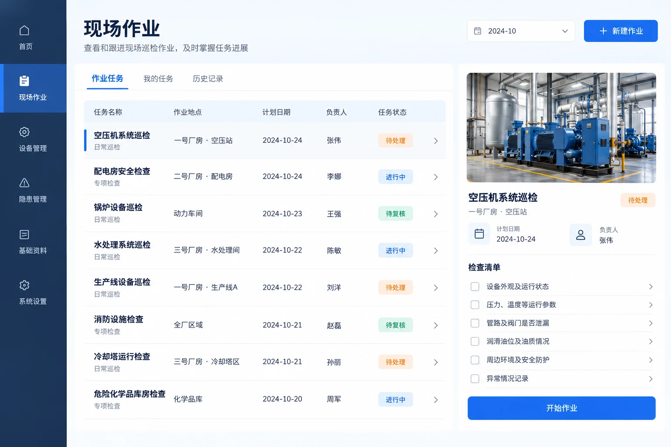
Task: Switch to the 历史记录 tab
Action: pyautogui.click(x=208, y=79)
